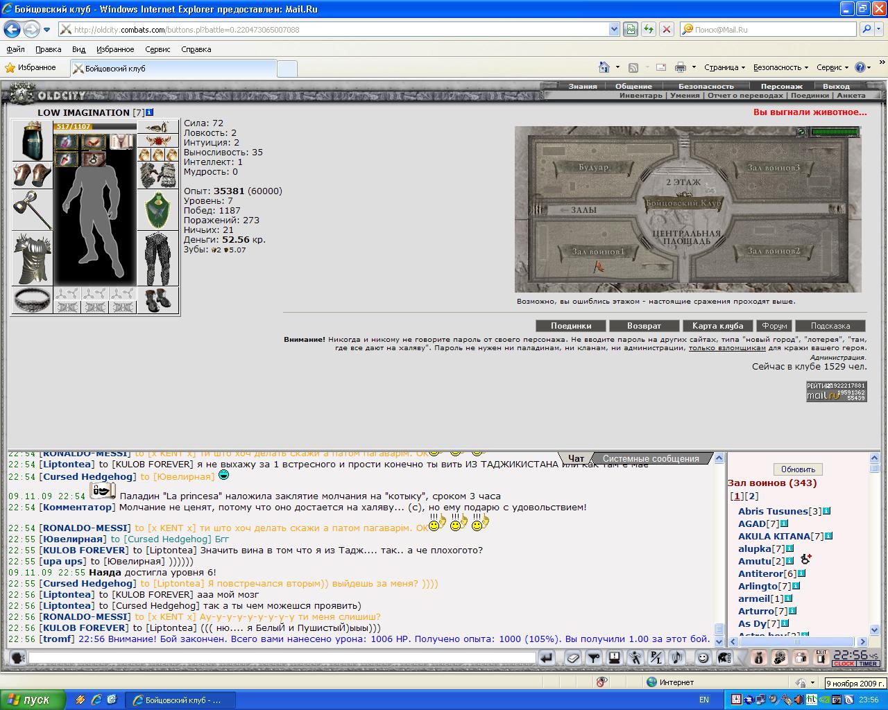Toggle the CLOCK label under the timer
Viewport: 888px width, 710px height.
point(844,664)
